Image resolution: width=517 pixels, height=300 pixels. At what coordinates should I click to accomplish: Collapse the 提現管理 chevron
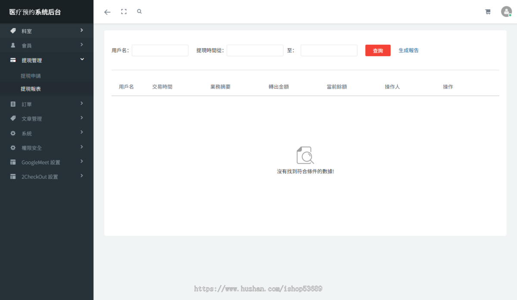point(82,59)
